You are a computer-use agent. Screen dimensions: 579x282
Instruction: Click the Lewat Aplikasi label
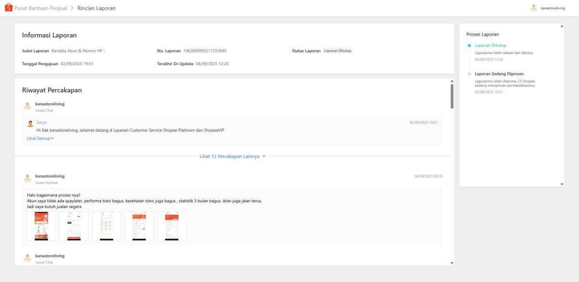click(x=47, y=183)
